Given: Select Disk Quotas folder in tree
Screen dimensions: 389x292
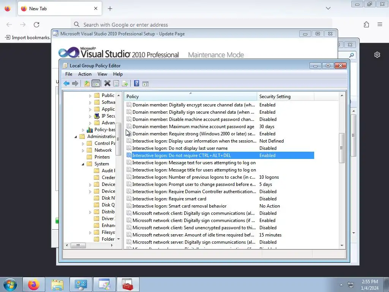Looking at the screenshot, I should click(105, 205).
